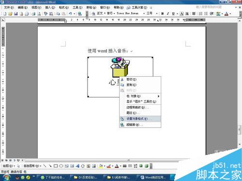The image size is (242, 181).
Task: Click the Line Color brush icon
Action: click(109, 166)
